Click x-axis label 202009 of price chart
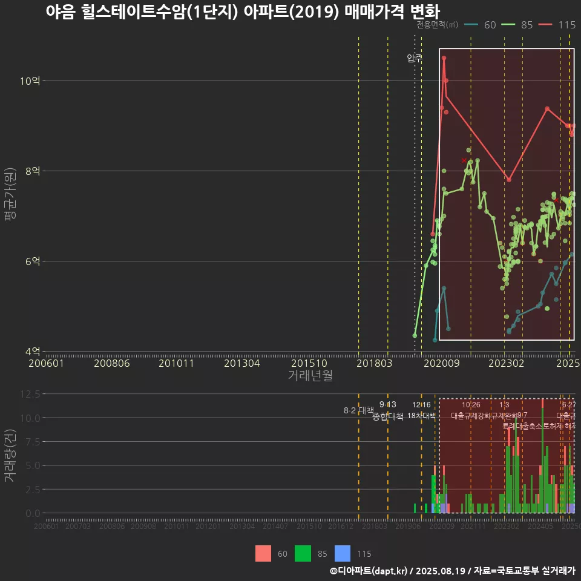 click(x=442, y=363)
